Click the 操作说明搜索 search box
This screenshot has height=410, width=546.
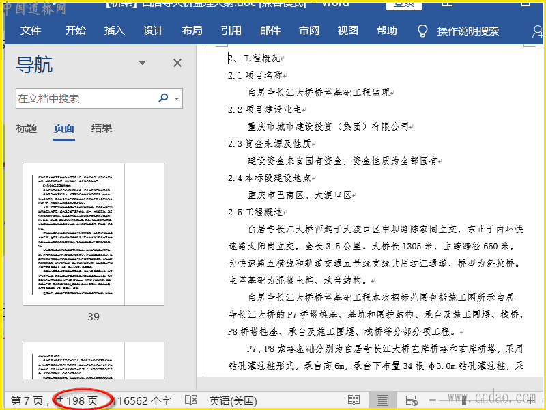(468, 31)
